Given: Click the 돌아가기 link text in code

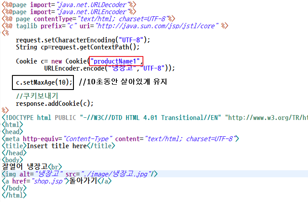Looking at the screenshot, I should pos(83,181).
